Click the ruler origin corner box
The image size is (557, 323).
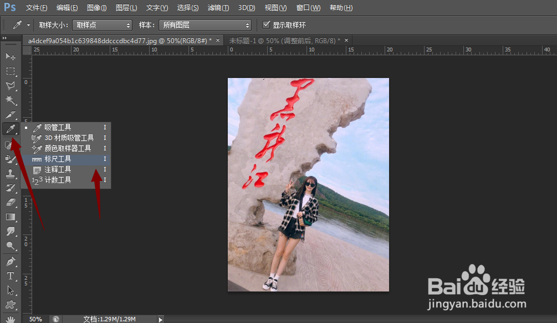click(x=27, y=50)
